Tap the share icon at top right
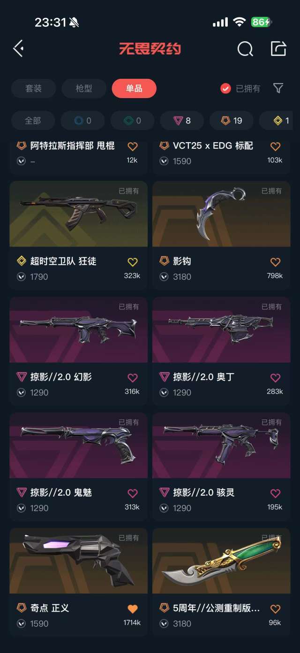This screenshot has width=300, height=653. 278,48
